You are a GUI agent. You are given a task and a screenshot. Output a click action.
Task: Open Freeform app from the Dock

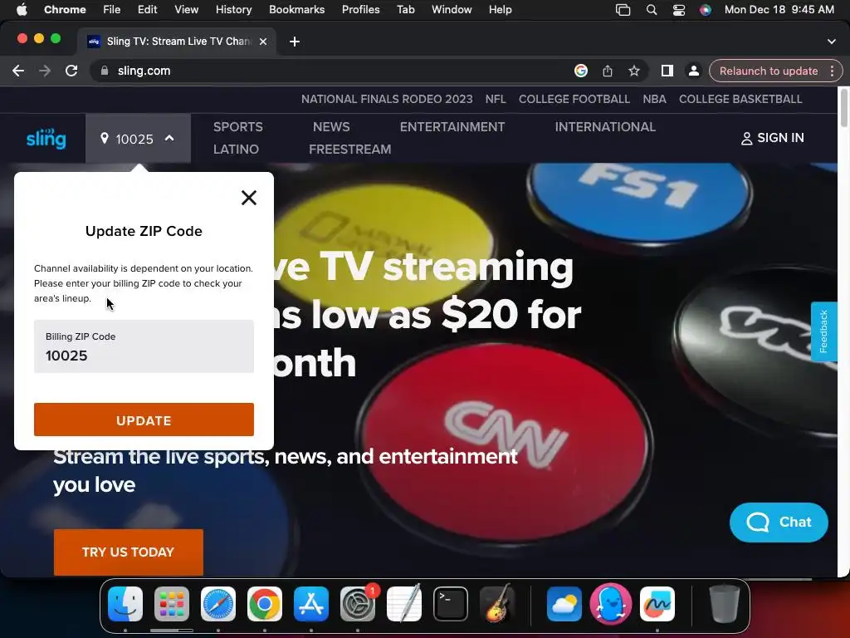657,604
